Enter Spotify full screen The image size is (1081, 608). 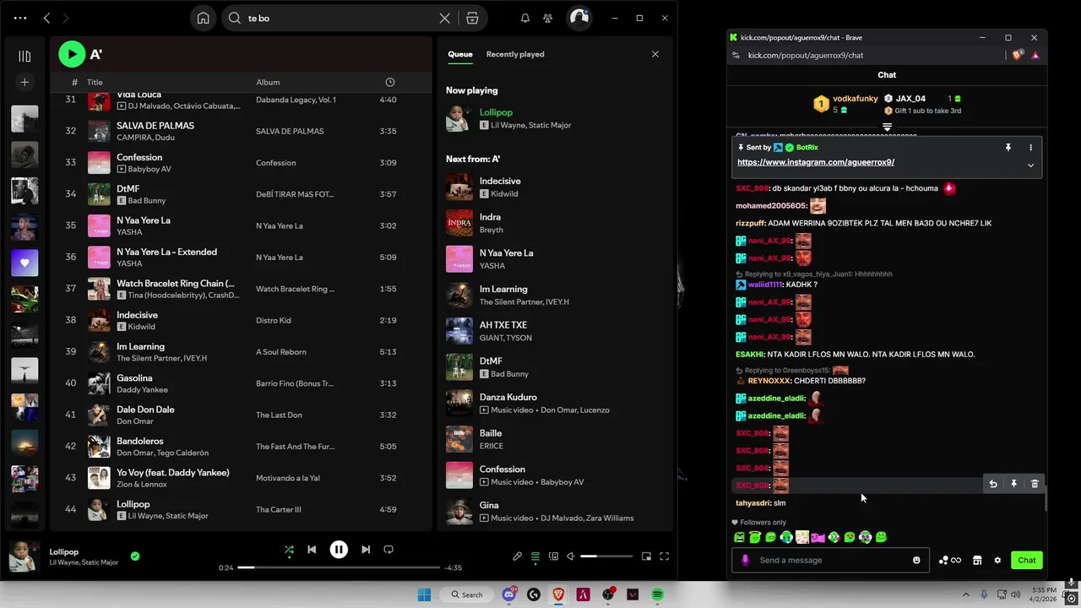(x=665, y=556)
